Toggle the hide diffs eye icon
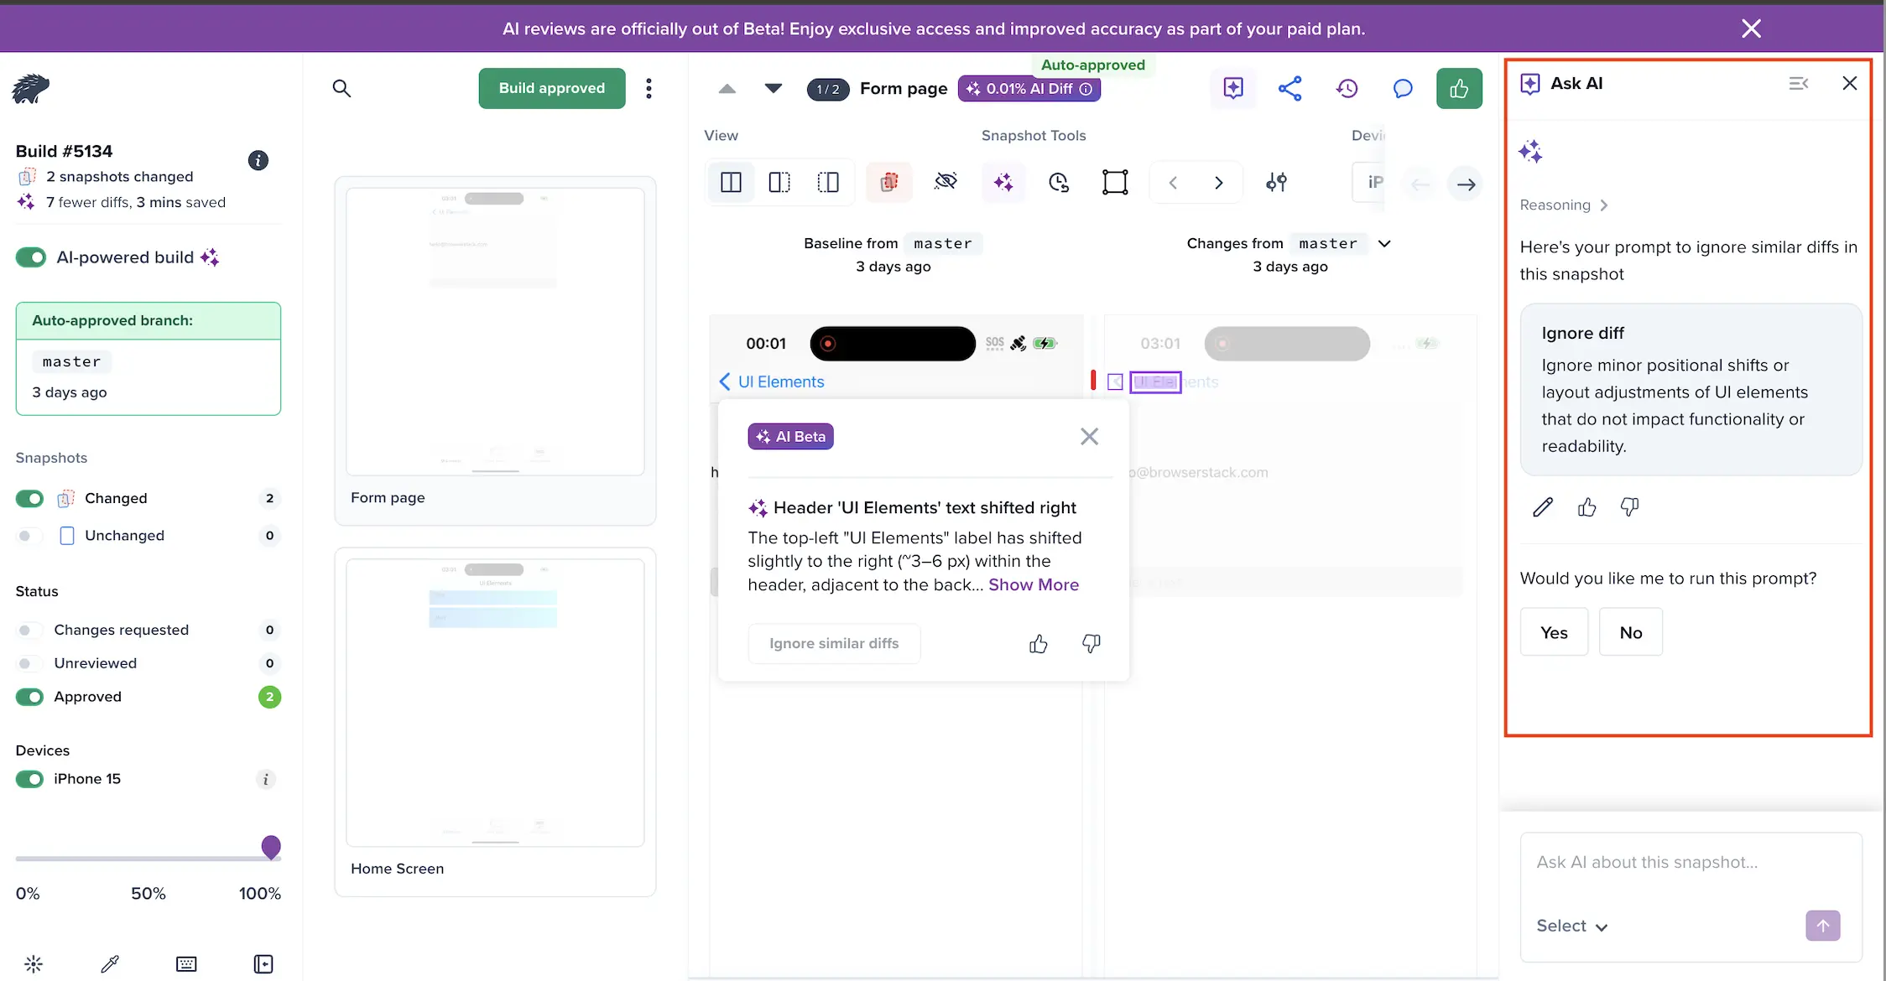 point(946,182)
